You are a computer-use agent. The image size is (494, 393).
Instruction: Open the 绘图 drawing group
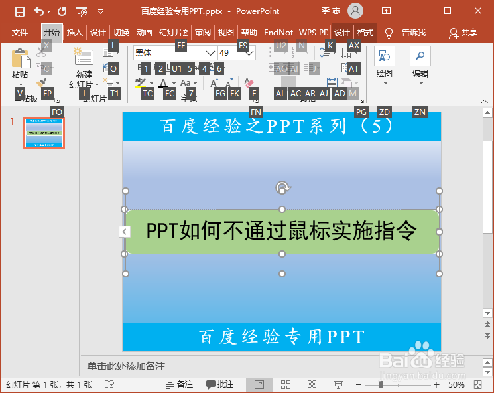[385, 66]
